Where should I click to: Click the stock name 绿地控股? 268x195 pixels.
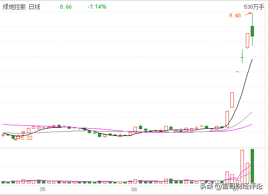tap(14, 7)
